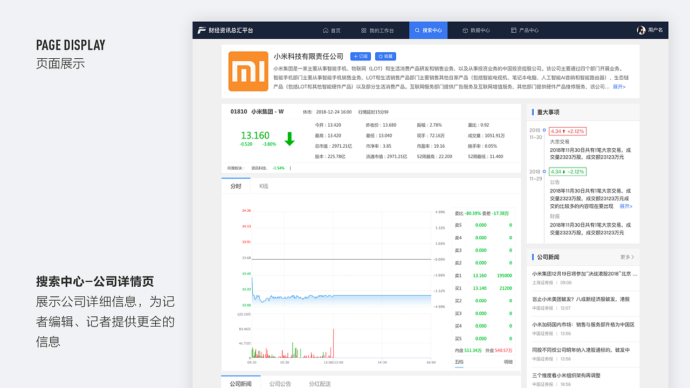The height and width of the screenshot is (388, 690).
Task: Expand the announcement text via 展开 in 重大事项
Action: pos(626,206)
